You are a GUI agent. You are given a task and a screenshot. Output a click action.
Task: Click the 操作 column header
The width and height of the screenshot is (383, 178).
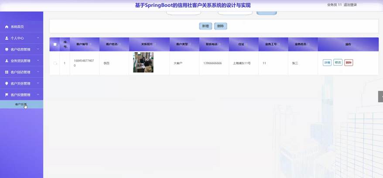[348, 44]
